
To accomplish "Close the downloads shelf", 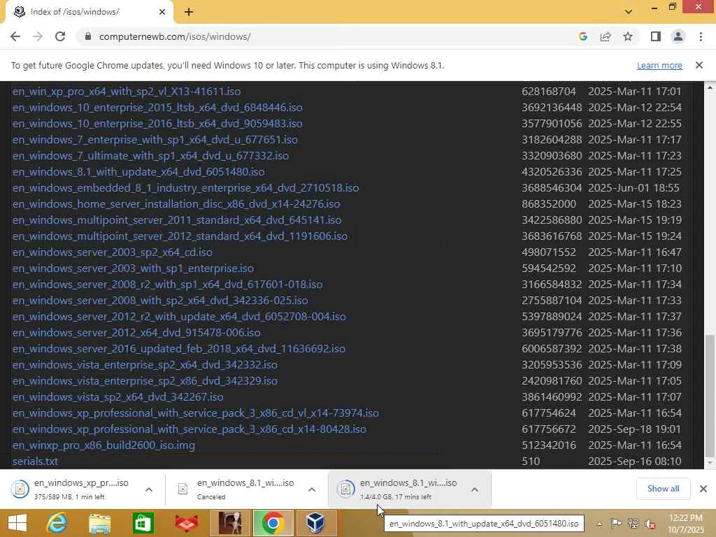I will pos(703,489).
